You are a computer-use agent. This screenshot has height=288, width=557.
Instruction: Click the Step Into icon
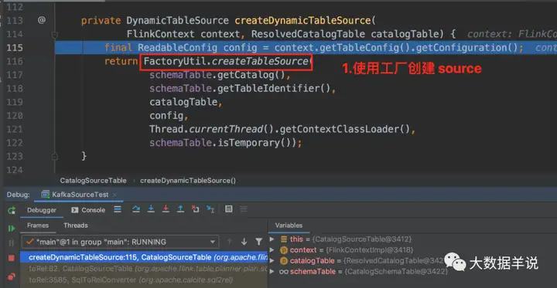151,209
